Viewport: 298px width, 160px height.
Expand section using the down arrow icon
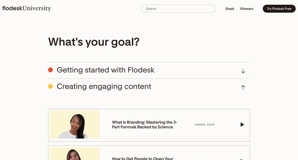tap(243, 71)
